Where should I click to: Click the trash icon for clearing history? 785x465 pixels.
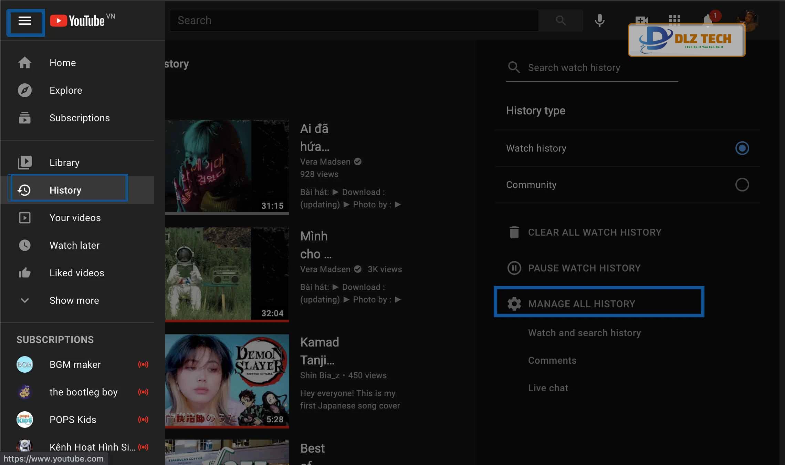coord(514,232)
